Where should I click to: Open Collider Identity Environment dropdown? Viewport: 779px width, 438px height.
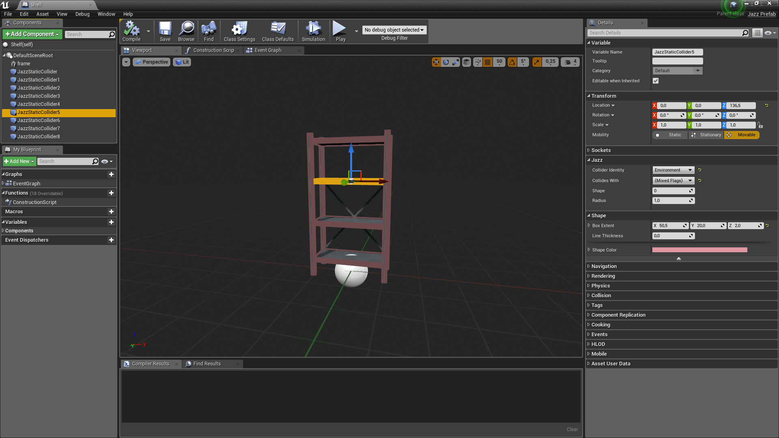[x=674, y=170]
